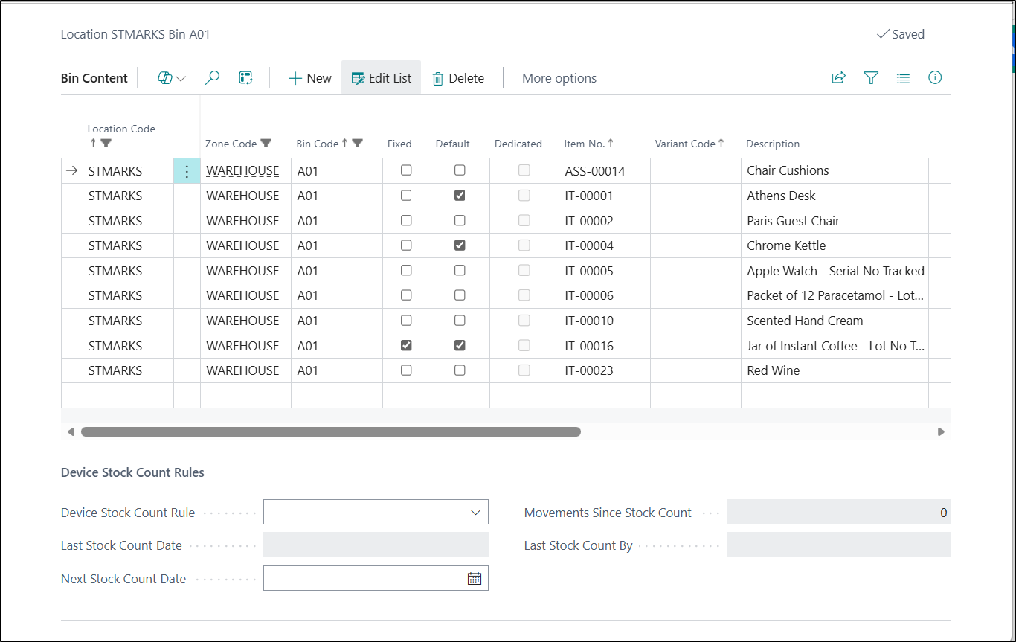Image resolution: width=1016 pixels, height=642 pixels.
Task: Click the row options three-dot menu
Action: pos(187,171)
